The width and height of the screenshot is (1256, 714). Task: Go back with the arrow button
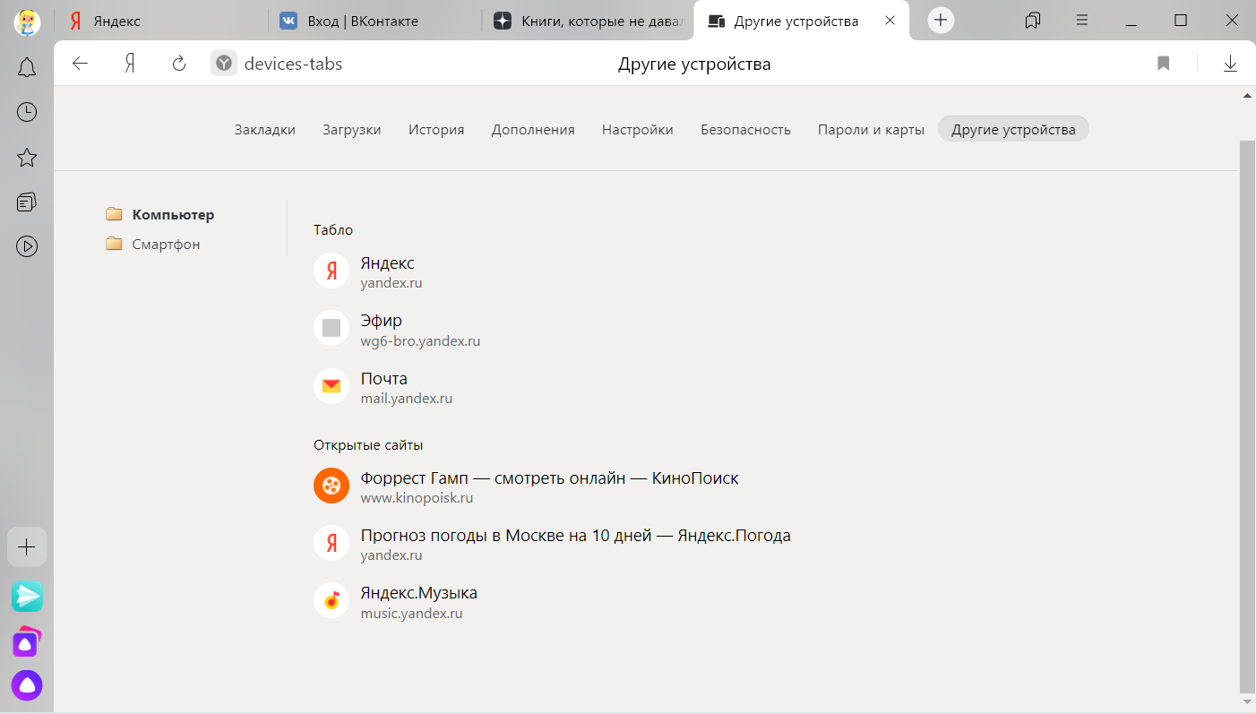coord(81,64)
